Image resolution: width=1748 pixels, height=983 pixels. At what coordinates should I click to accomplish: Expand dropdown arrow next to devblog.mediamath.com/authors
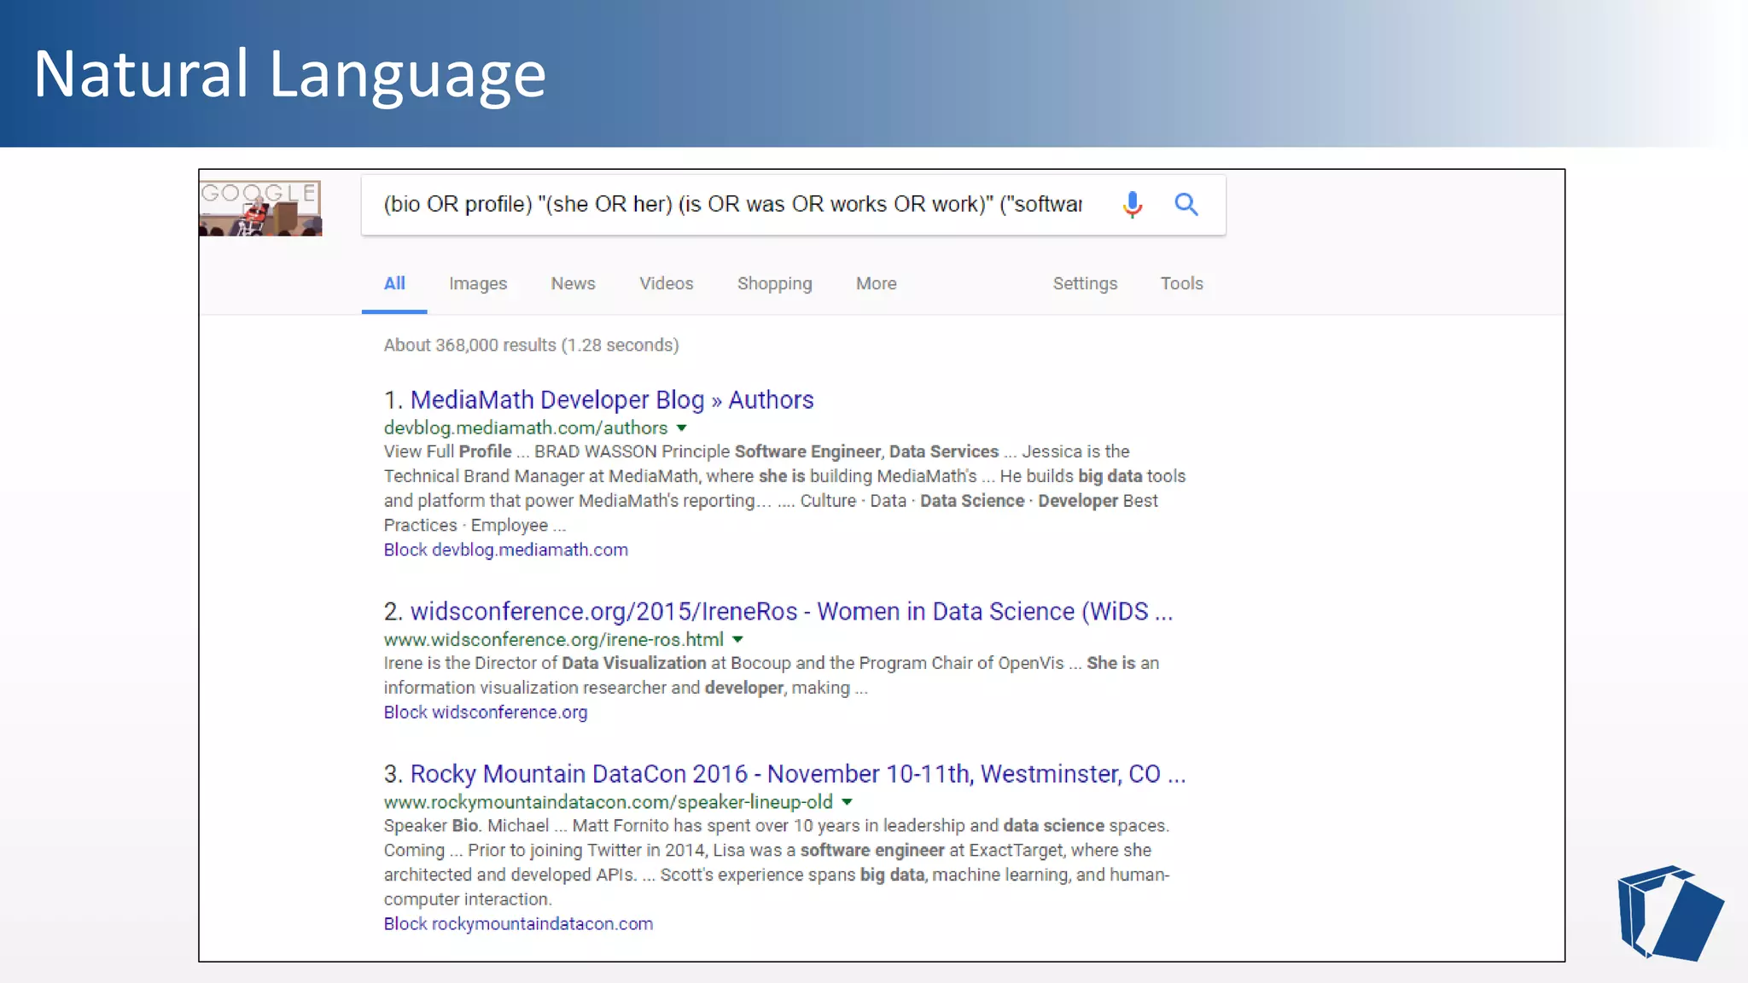[682, 428]
